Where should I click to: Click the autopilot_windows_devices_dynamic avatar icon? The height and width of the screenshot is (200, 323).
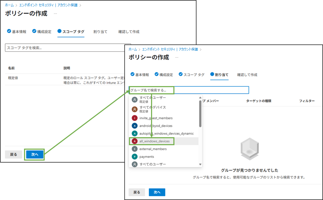135,134
